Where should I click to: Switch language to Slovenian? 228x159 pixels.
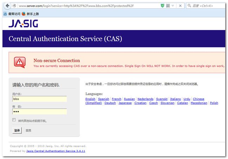(167, 103)
